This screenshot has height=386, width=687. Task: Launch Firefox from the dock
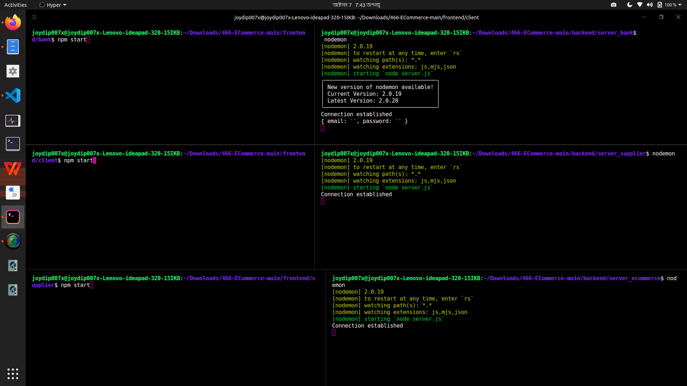coord(13,23)
